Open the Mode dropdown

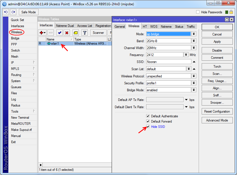pyautogui.click(x=194, y=34)
